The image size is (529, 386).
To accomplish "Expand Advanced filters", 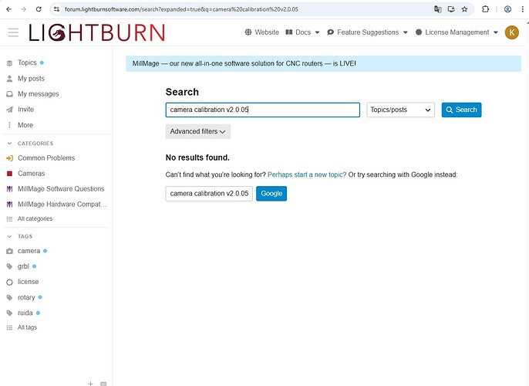I will (x=197, y=131).
